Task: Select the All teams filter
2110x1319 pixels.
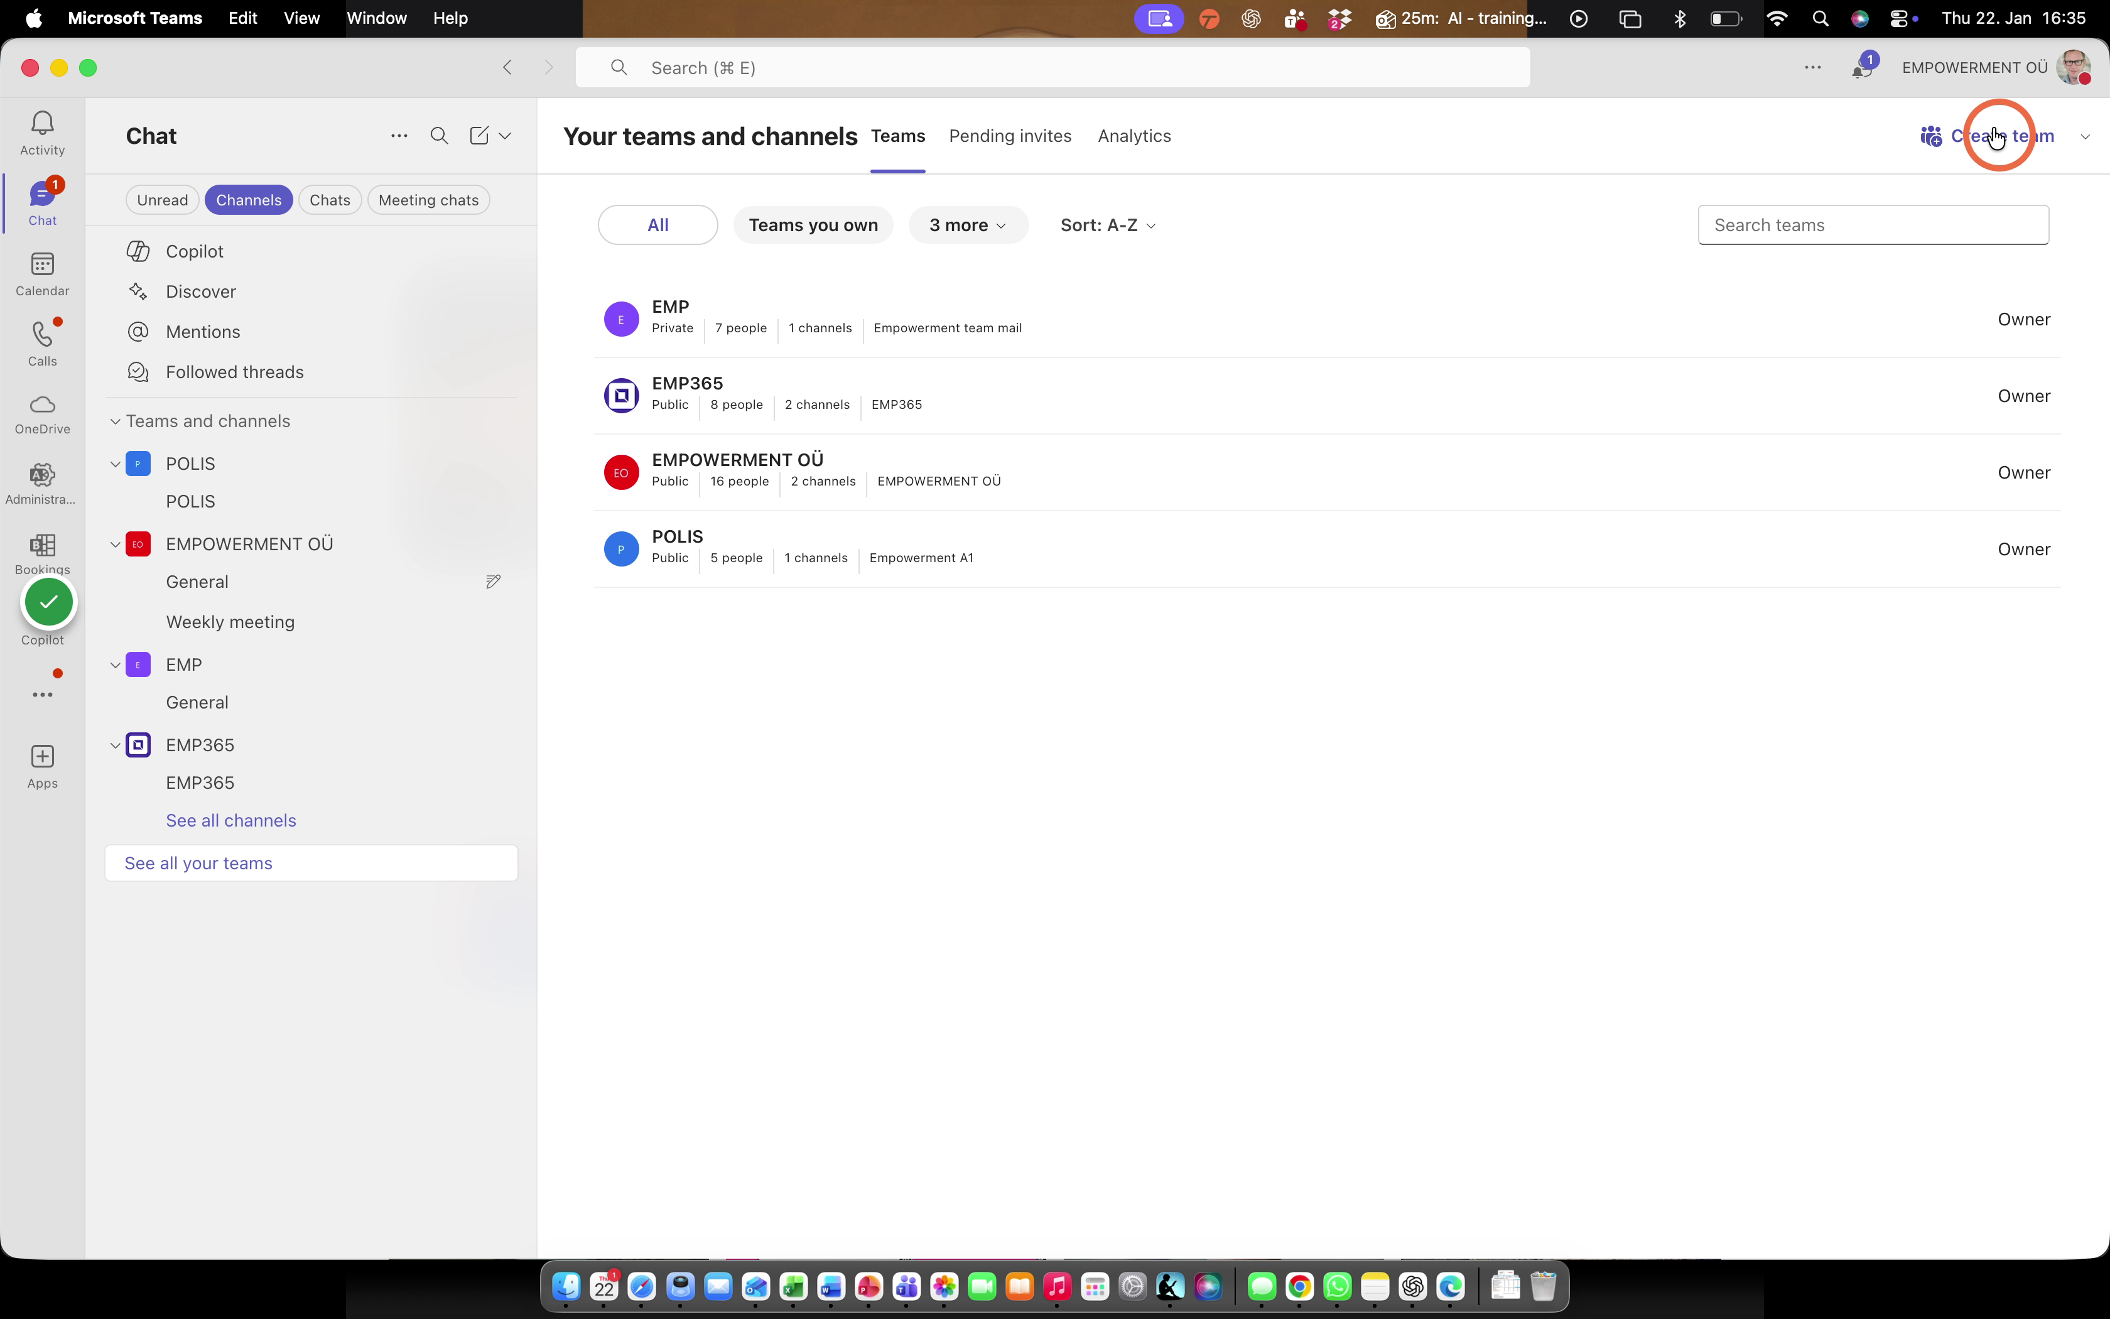Action: [657, 225]
